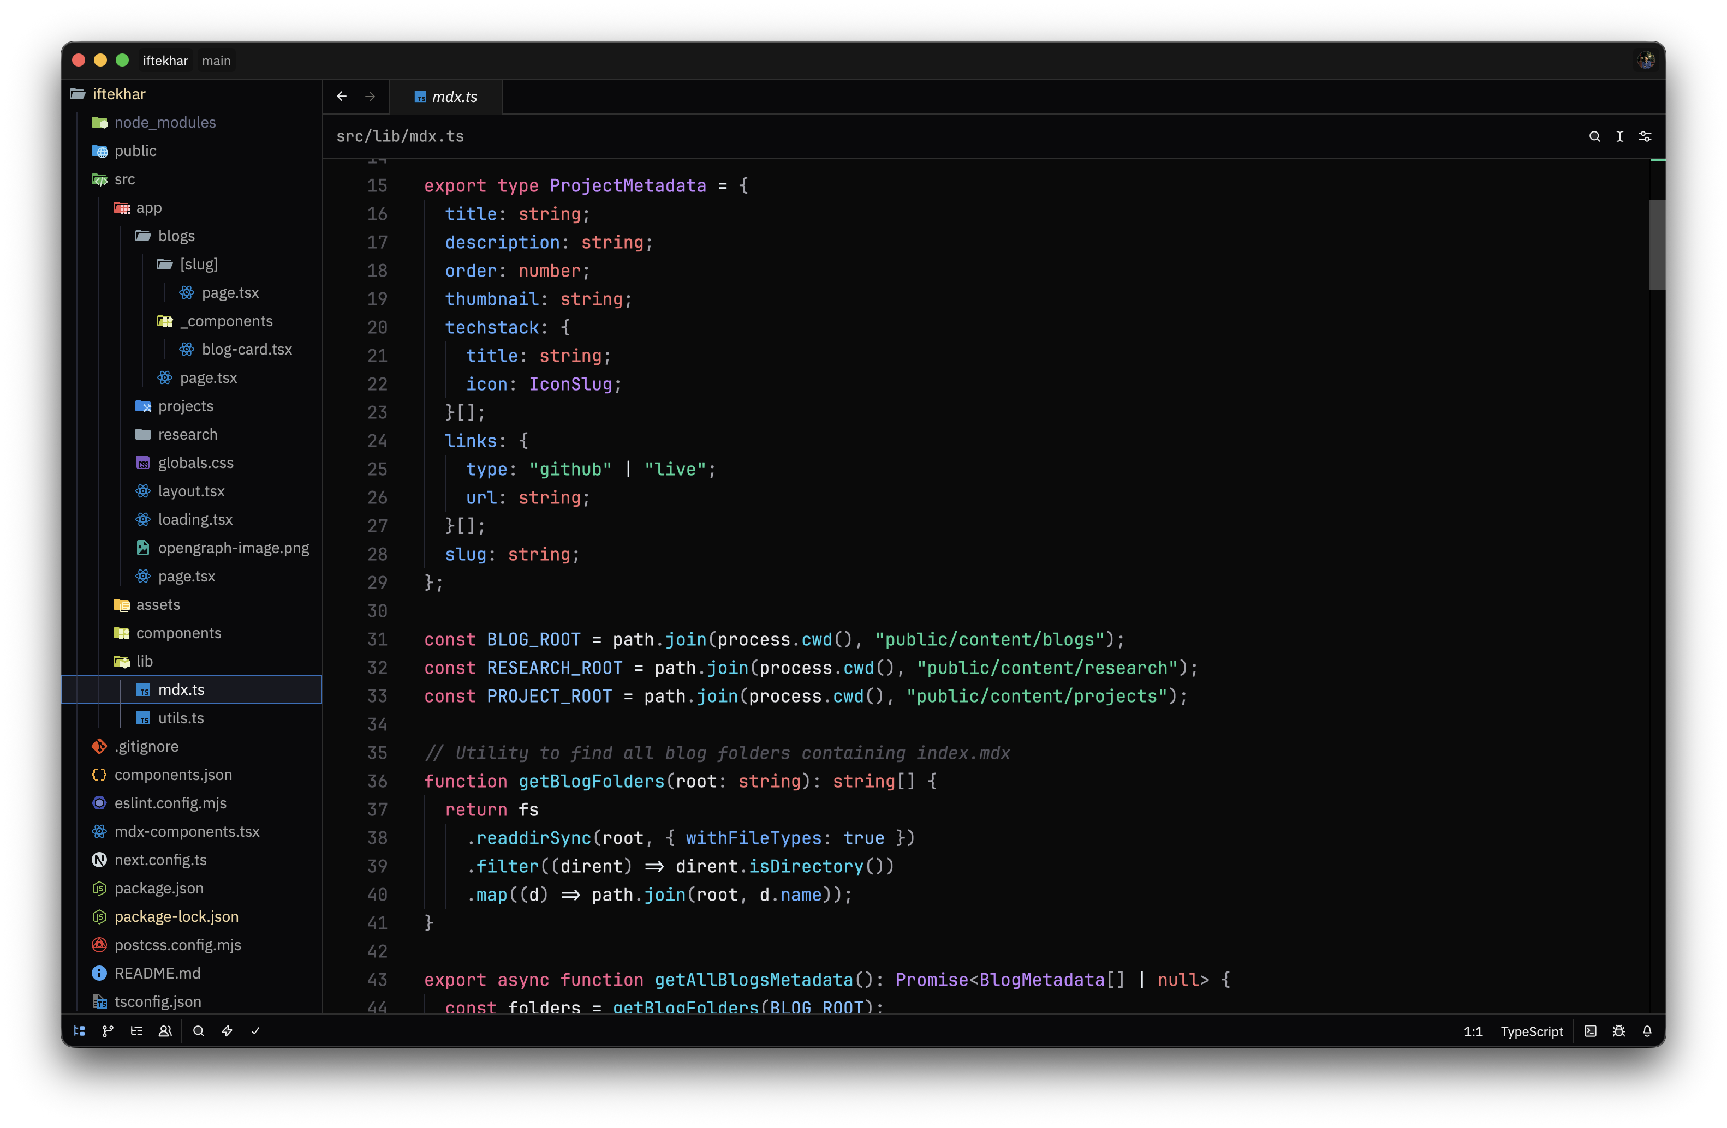This screenshot has height=1128, width=1727.
Task: Open blog-card.tsx file
Action: [192, 349]
